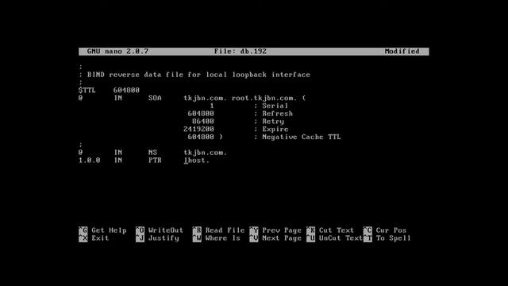
Task: Click the ^O WriteOut shortcut
Action: coord(160,230)
